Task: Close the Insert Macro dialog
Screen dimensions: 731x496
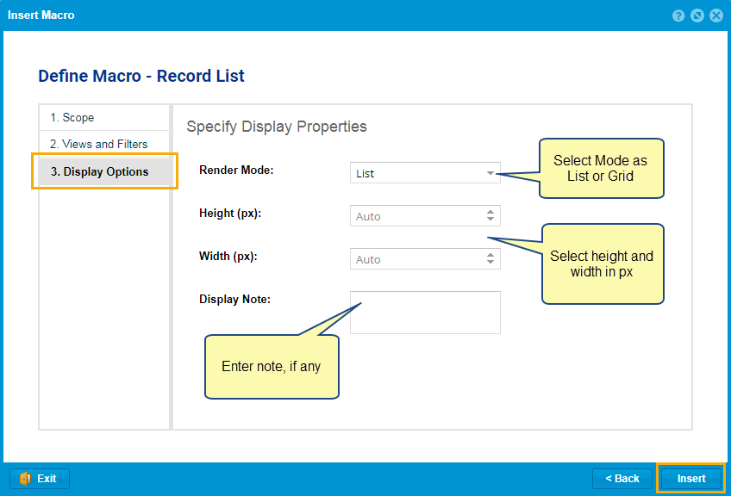Action: (716, 15)
